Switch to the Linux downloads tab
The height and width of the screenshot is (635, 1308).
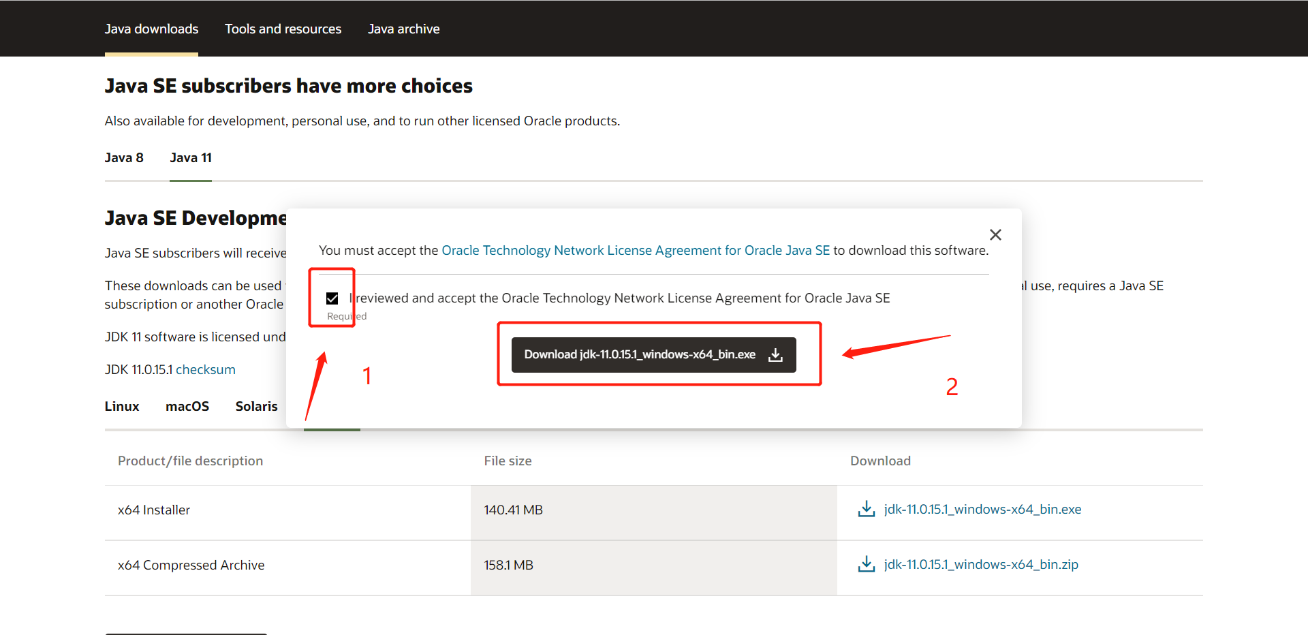(x=121, y=406)
